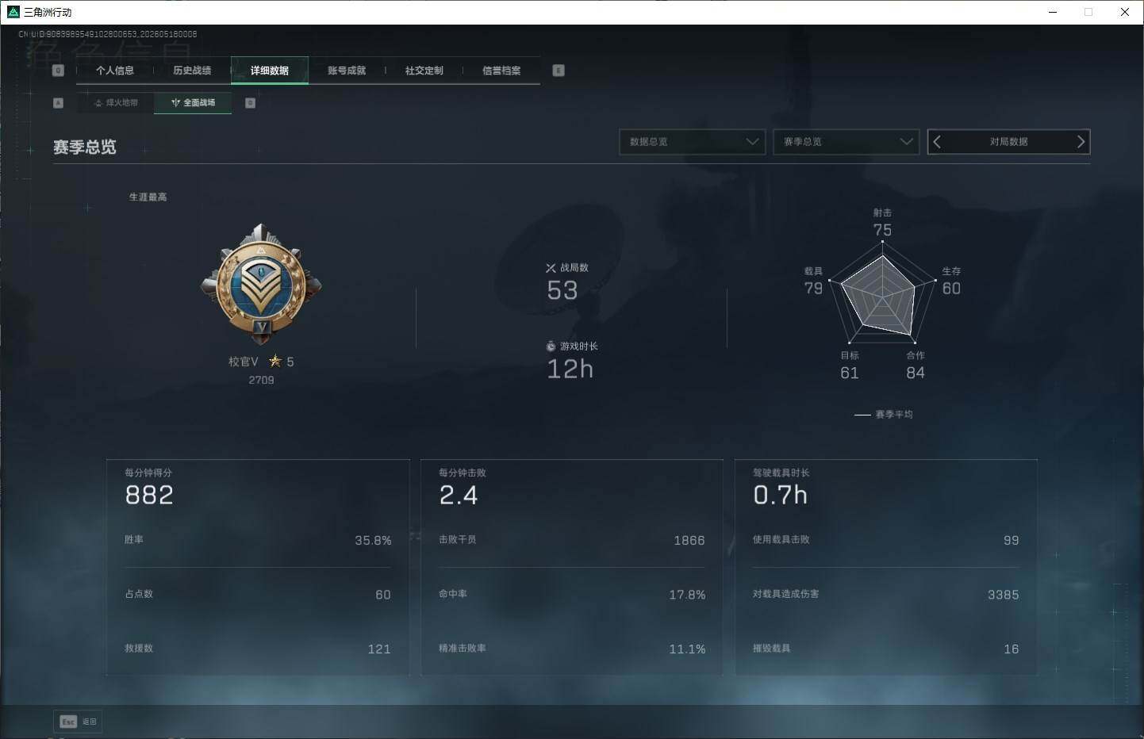Click the 生涯最高 label
Viewport: 1144px width, 739px height.
coord(148,197)
